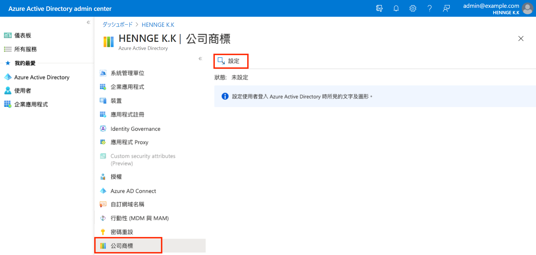Open the directory and subscription filter icon
Screen dimensions: 536x255
pyautogui.click(x=379, y=8)
